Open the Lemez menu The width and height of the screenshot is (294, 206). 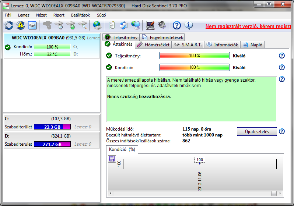24,15
